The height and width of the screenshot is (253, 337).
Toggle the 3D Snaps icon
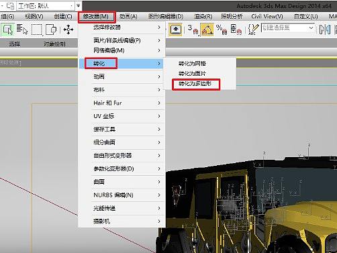point(193,30)
